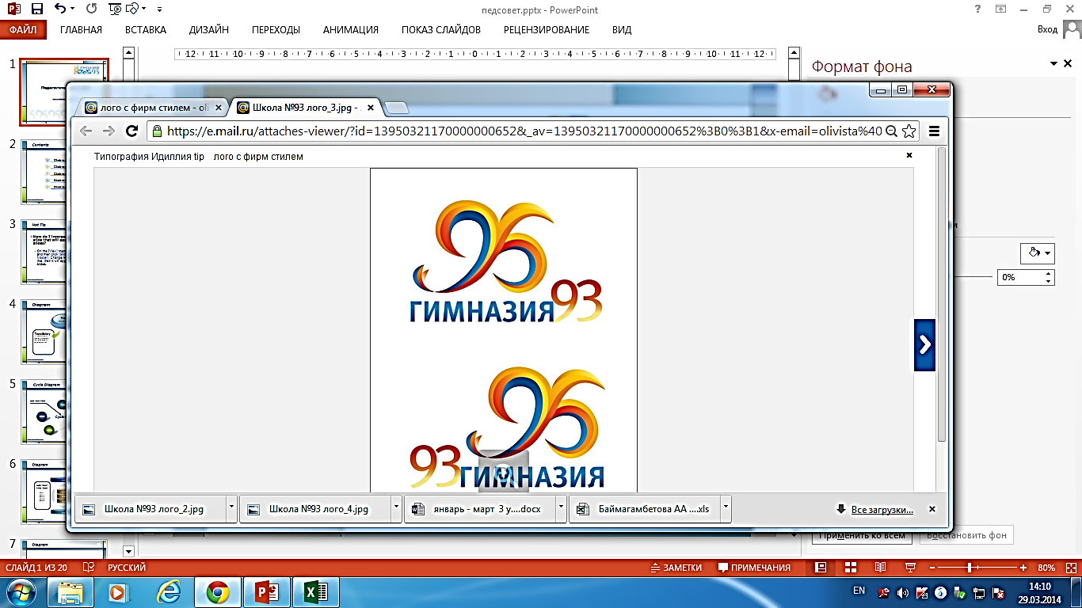Go forward in the browser

tap(109, 131)
